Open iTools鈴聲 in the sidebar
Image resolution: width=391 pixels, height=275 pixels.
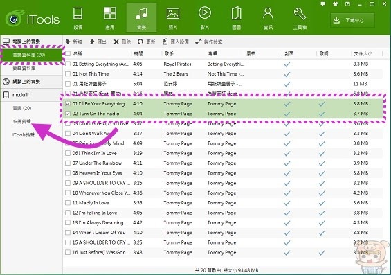(x=24, y=135)
